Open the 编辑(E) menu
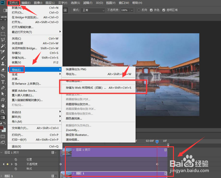 click(26, 3)
